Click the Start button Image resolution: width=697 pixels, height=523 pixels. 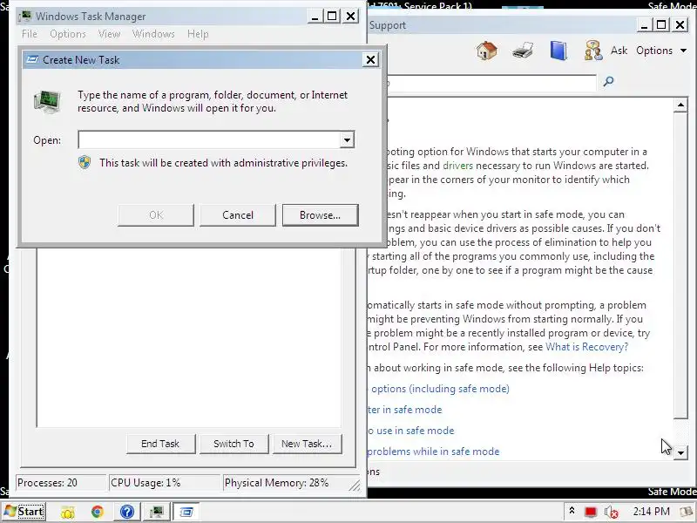pos(24,512)
